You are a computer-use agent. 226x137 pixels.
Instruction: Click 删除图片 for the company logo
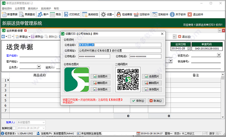click(x=101, y=83)
